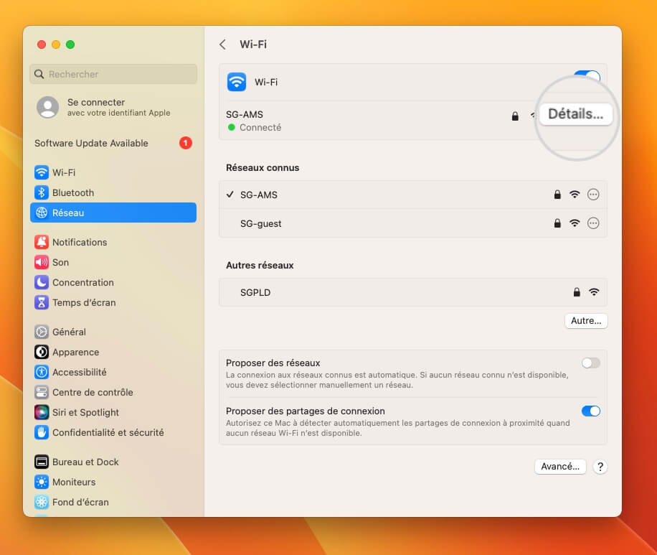Open Centre de contrôle settings
This screenshot has width=657, height=555.
(x=113, y=392)
